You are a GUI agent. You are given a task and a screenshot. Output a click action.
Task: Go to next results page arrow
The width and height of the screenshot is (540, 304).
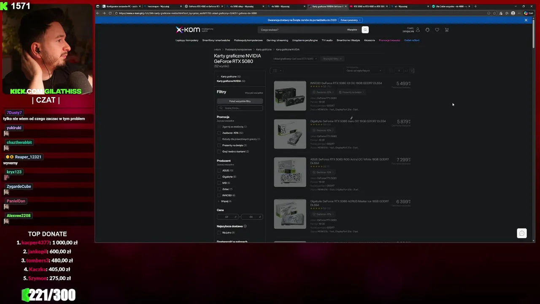click(x=412, y=71)
